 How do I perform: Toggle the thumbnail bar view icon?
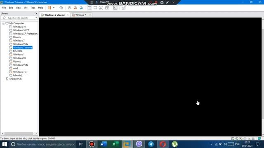[x=95, y=8]
